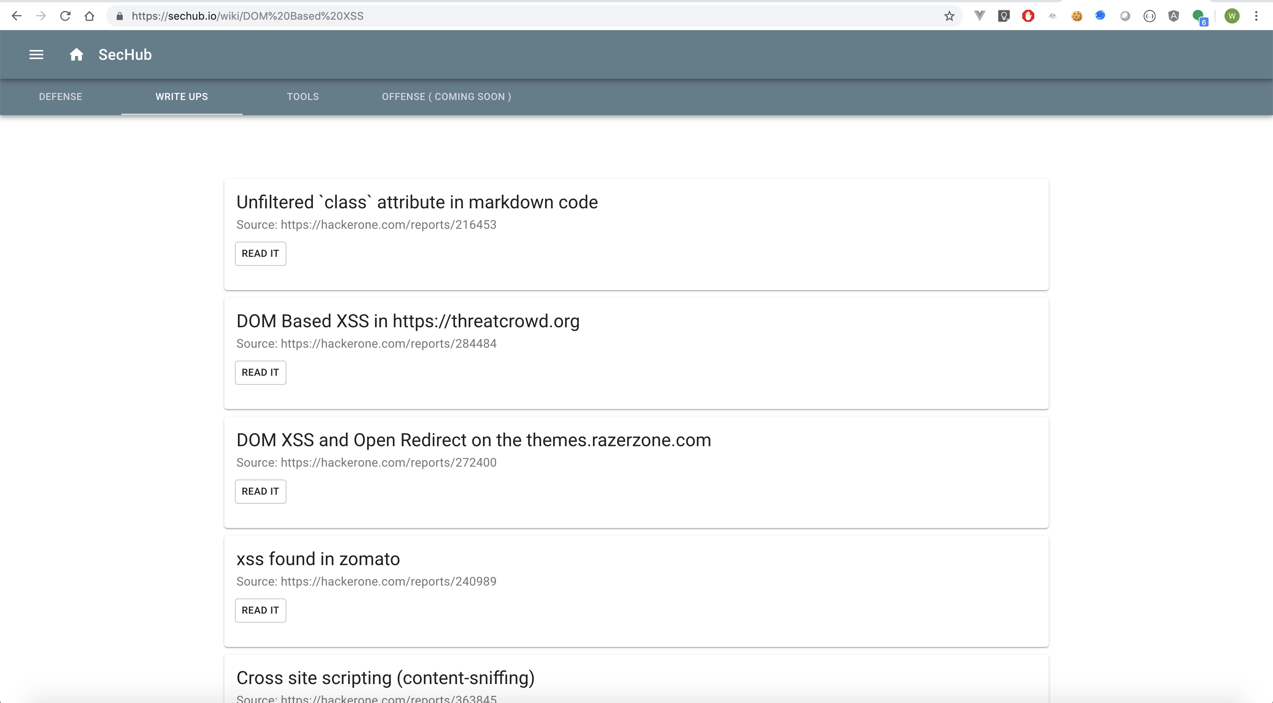This screenshot has height=703, width=1273.
Task: Click the red AdBlock hand extension icon
Action: tap(1028, 16)
